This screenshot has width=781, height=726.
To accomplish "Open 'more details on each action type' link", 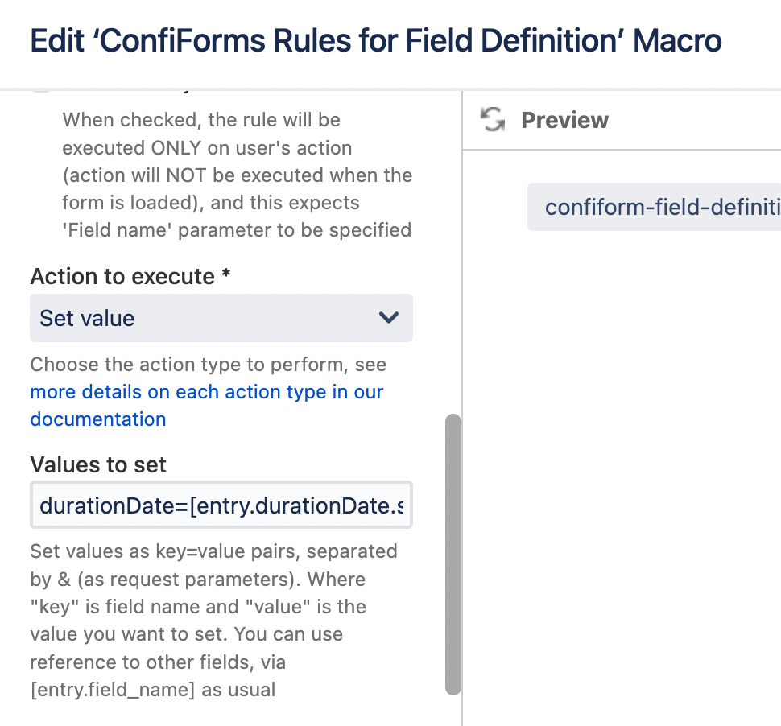I will [x=206, y=392].
